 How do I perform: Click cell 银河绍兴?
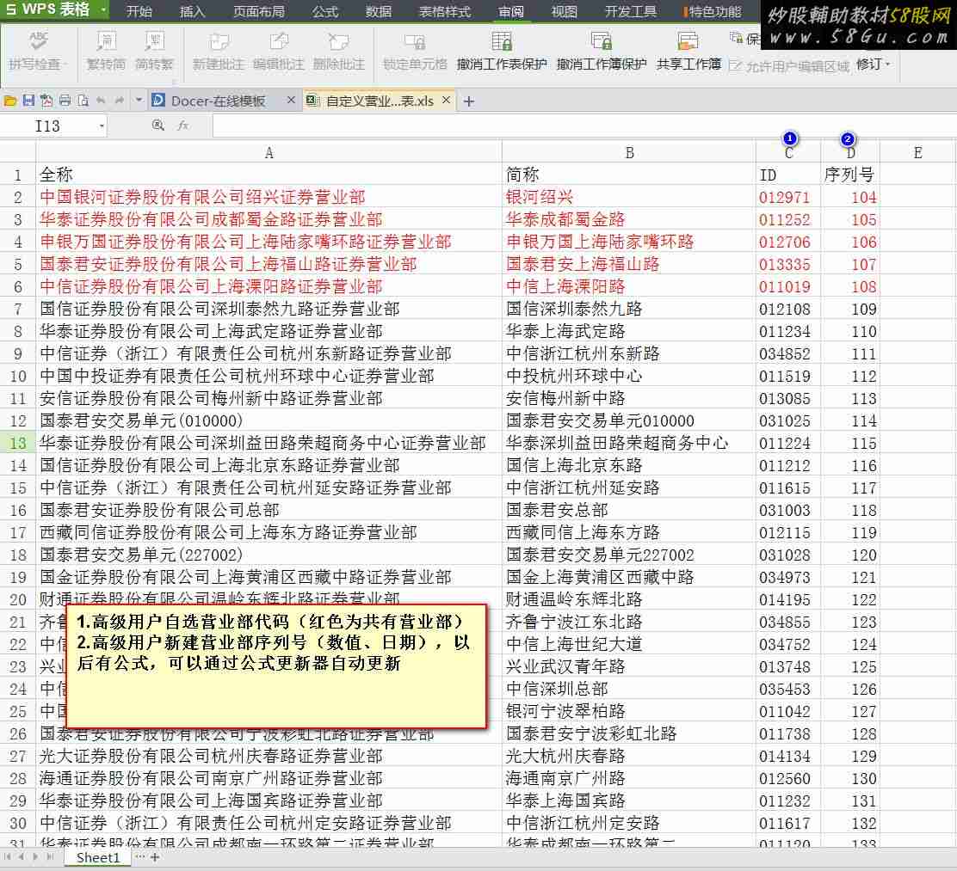pyautogui.click(x=629, y=197)
